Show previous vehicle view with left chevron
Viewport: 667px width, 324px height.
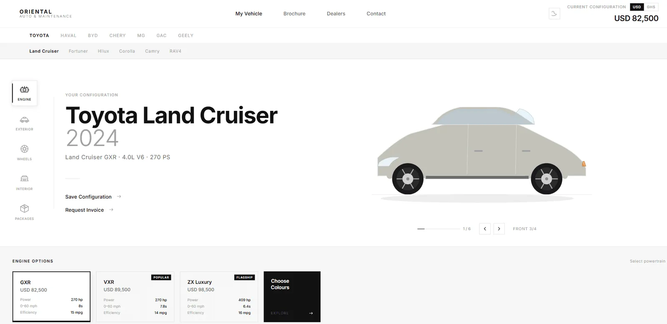click(x=485, y=229)
